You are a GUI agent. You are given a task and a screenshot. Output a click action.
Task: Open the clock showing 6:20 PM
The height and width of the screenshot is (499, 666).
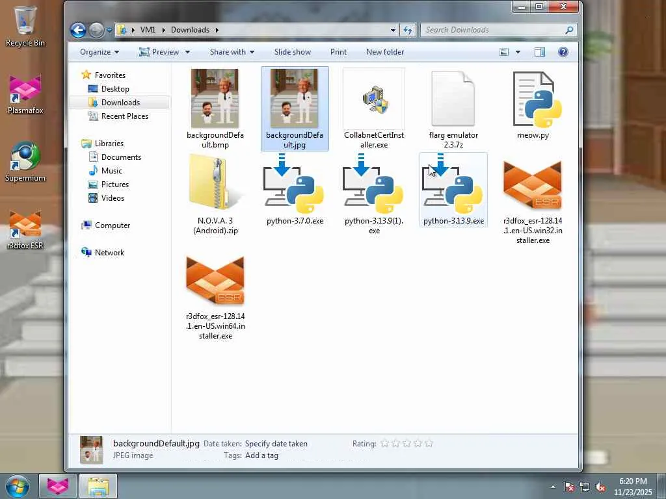point(633,487)
